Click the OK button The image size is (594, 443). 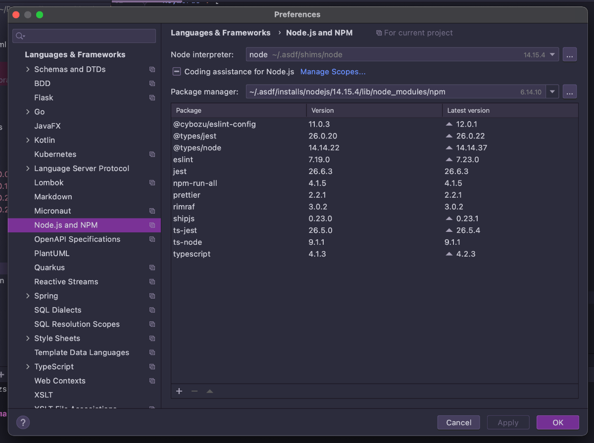[x=558, y=422]
